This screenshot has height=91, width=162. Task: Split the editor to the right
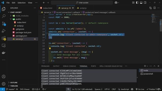coord(154,8)
